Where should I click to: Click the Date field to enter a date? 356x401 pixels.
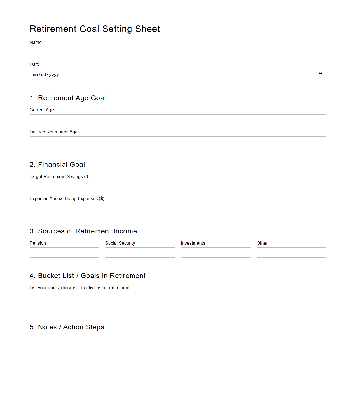click(x=169, y=74)
